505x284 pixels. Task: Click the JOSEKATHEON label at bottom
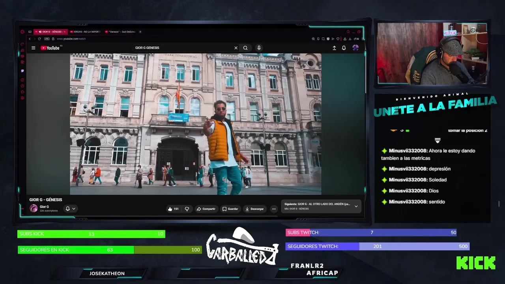point(107,273)
